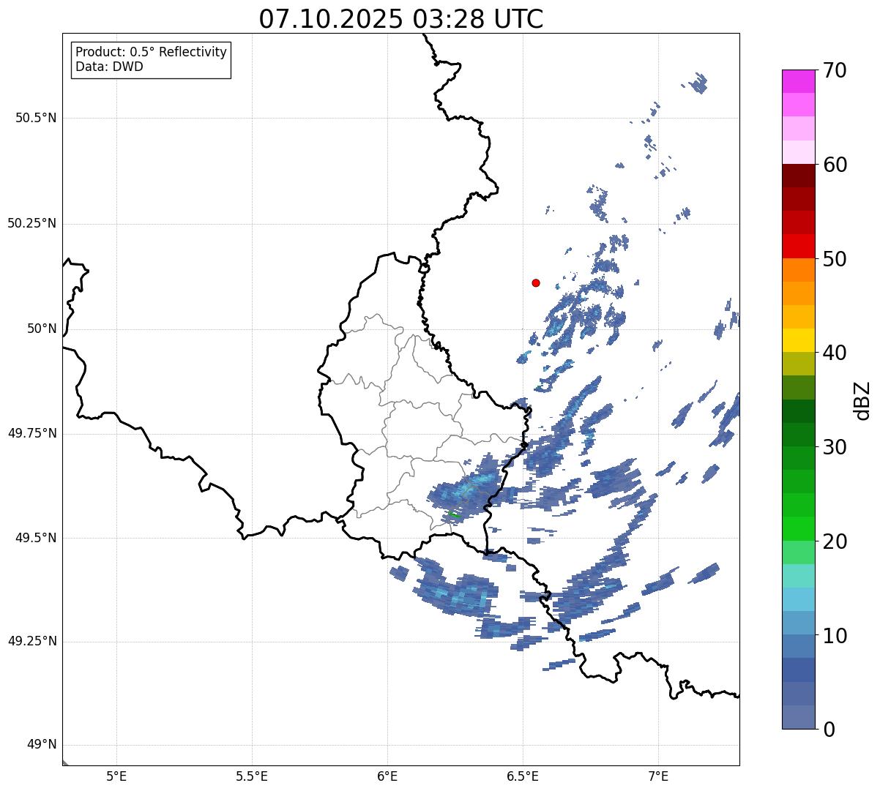Click the 5.5°E longitude label
Viewport: 880px width, 791px height.
[252, 776]
